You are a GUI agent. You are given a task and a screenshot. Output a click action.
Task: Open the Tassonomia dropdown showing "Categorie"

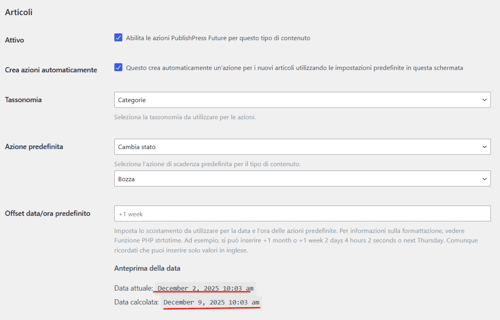pyautogui.click(x=302, y=100)
